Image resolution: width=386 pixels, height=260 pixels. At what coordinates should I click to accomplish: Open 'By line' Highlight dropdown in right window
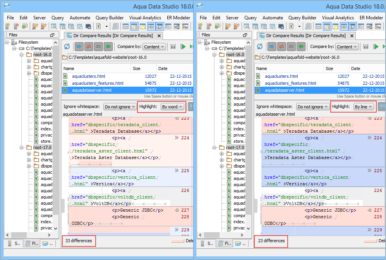point(364,107)
